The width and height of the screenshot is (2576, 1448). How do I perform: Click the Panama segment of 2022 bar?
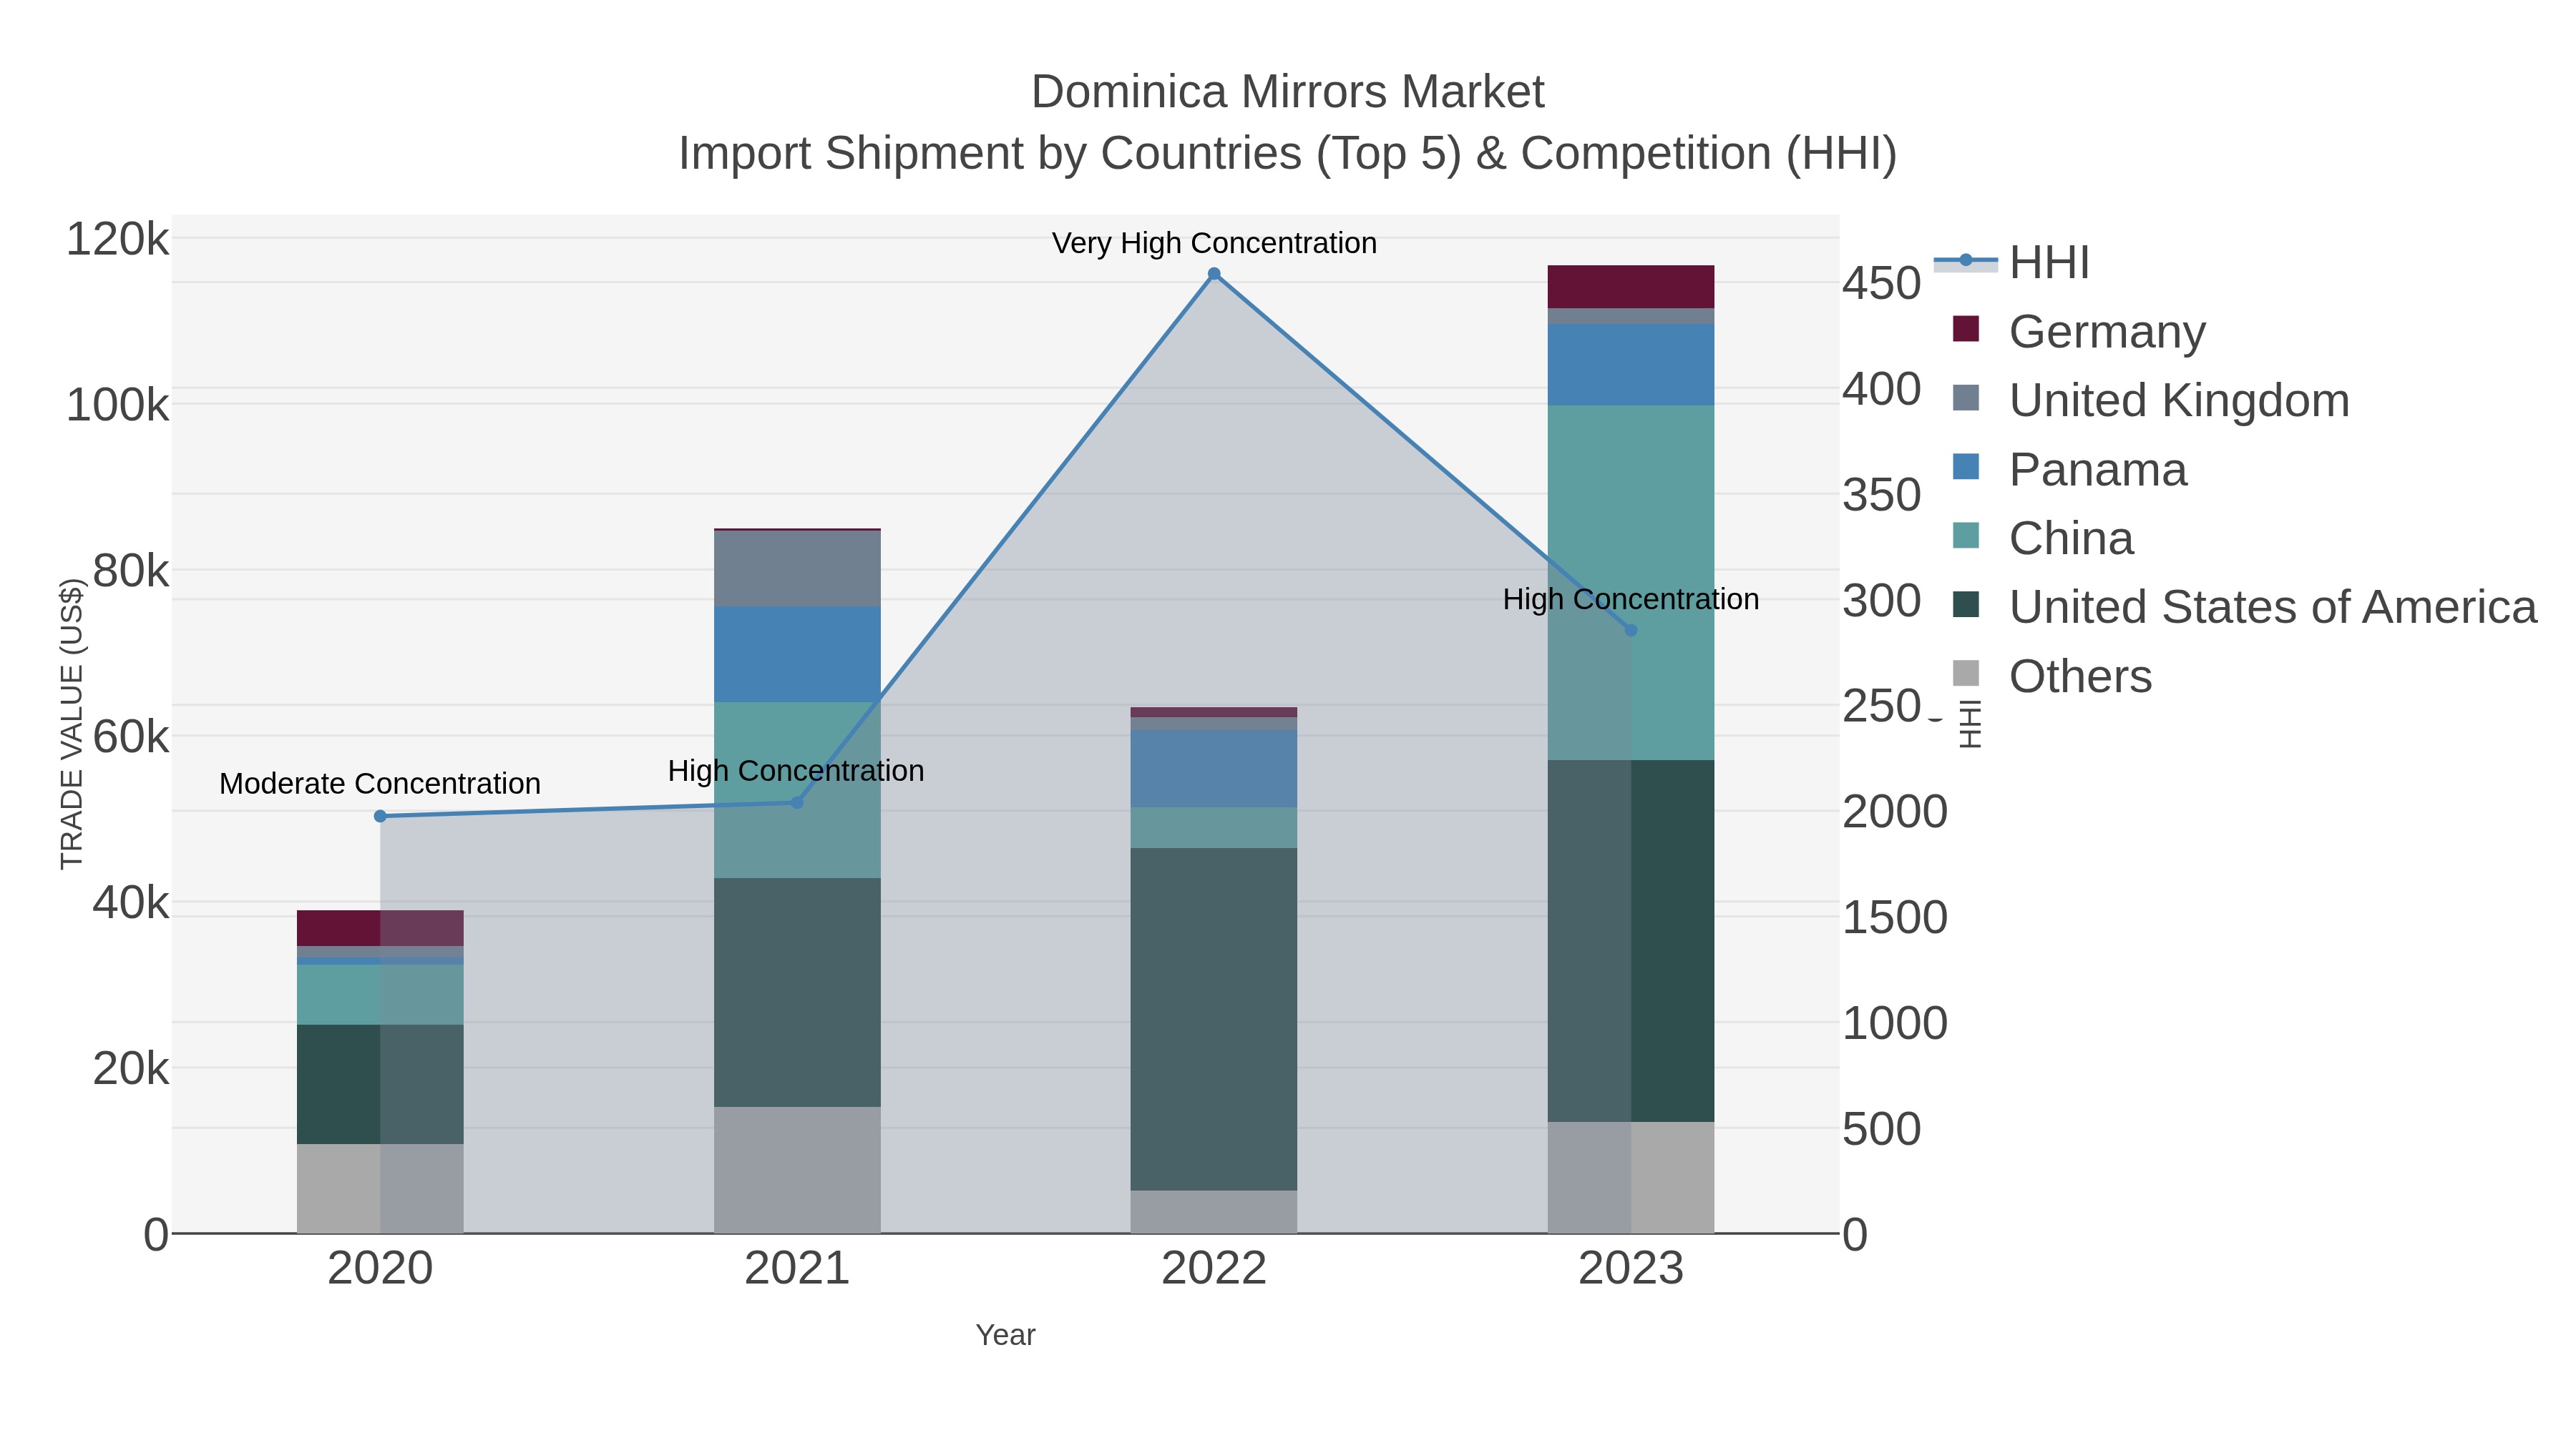(x=1214, y=769)
